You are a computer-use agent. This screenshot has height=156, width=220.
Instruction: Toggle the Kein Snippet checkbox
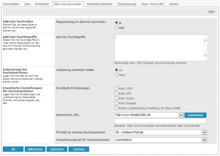116,103
